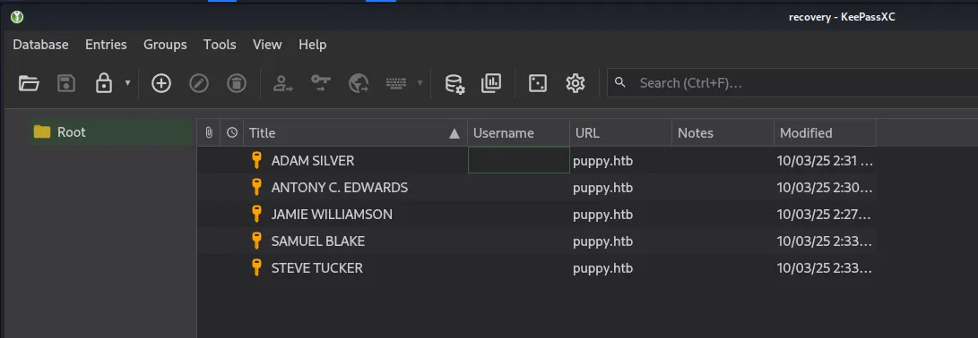Sort entries by Modified column
The height and width of the screenshot is (338, 978).
(826, 132)
